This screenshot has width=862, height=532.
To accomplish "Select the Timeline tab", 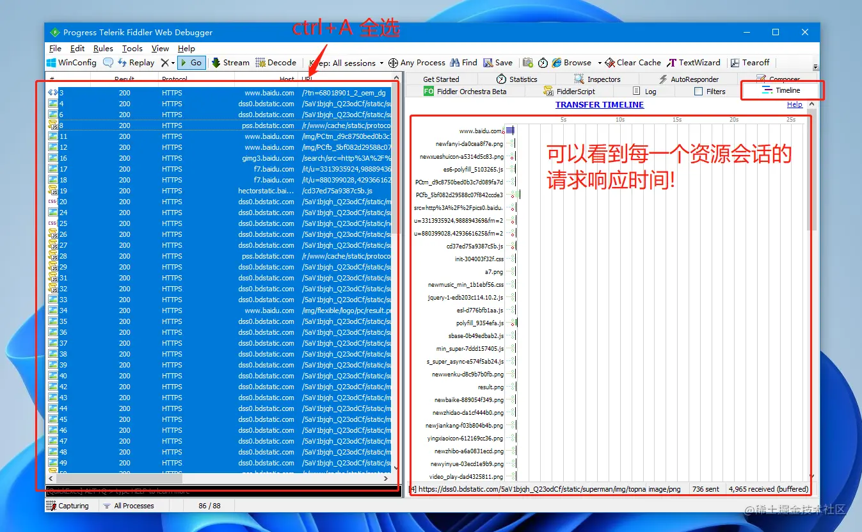I will point(781,90).
